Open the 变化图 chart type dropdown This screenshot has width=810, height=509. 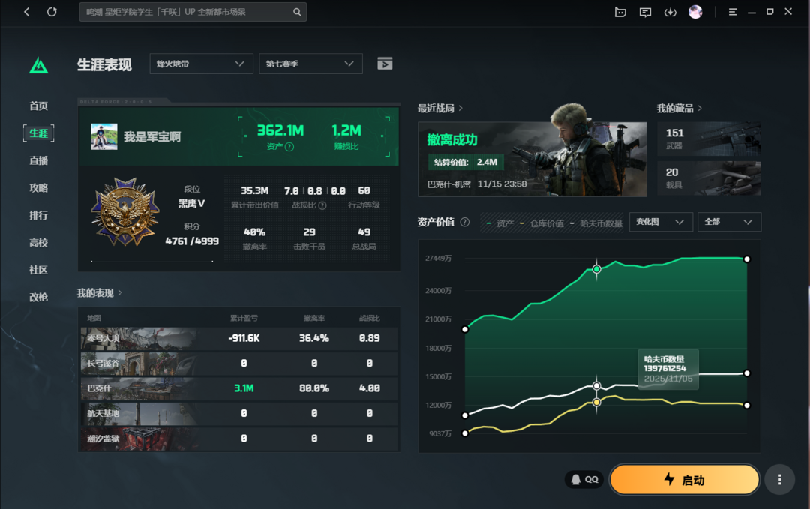click(x=660, y=222)
